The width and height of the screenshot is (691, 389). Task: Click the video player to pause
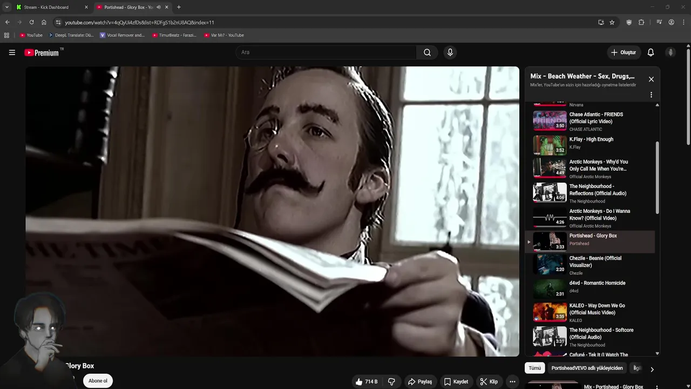[272, 211]
